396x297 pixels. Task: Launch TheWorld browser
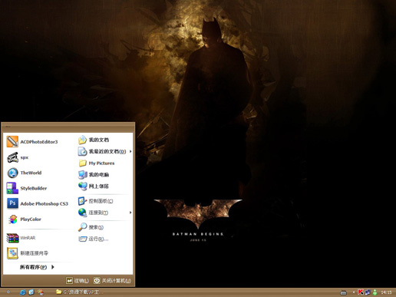coord(24,173)
